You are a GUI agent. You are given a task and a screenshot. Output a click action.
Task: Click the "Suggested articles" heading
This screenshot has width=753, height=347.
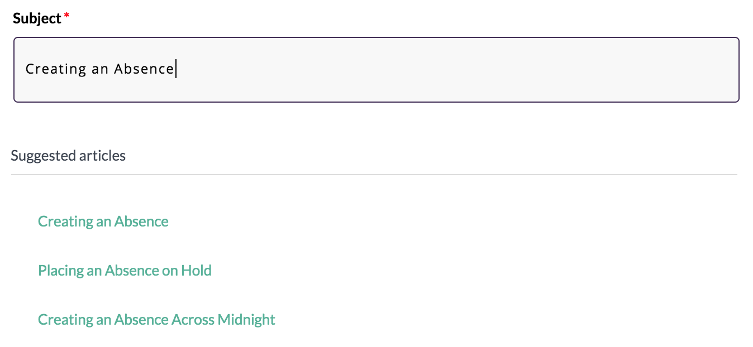(x=68, y=156)
